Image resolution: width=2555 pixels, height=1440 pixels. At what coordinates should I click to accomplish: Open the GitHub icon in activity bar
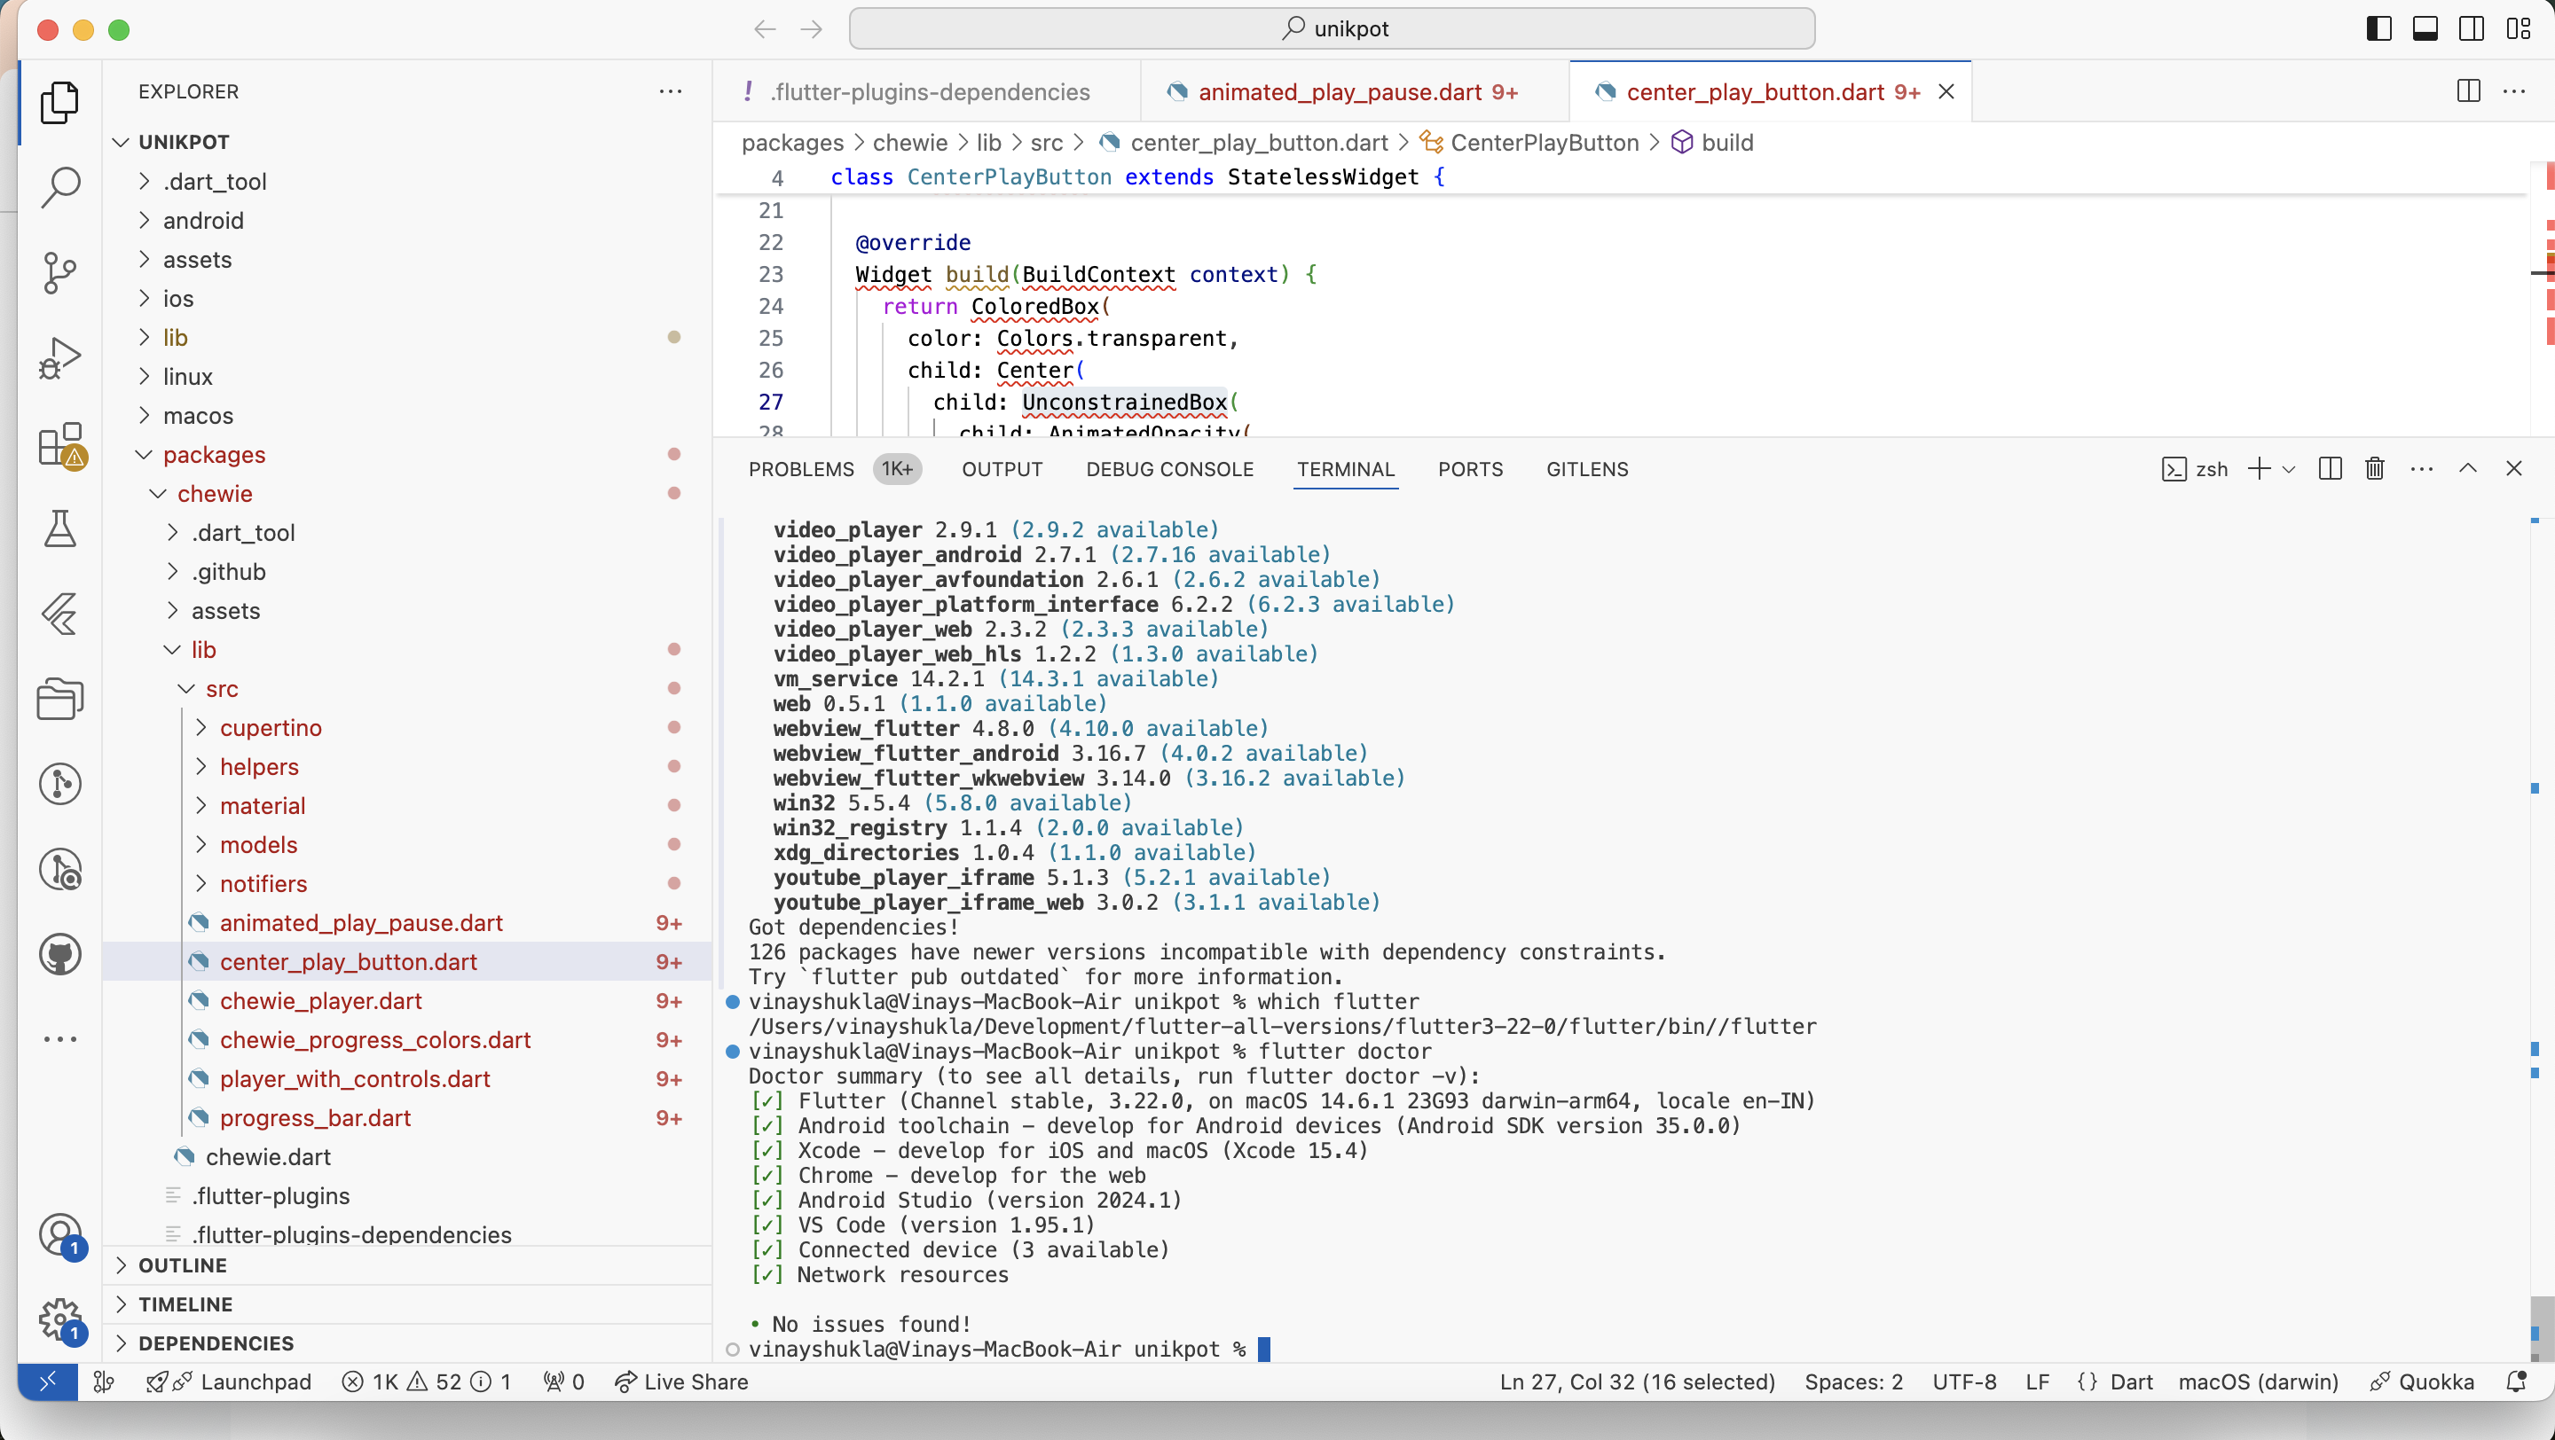(x=59, y=954)
